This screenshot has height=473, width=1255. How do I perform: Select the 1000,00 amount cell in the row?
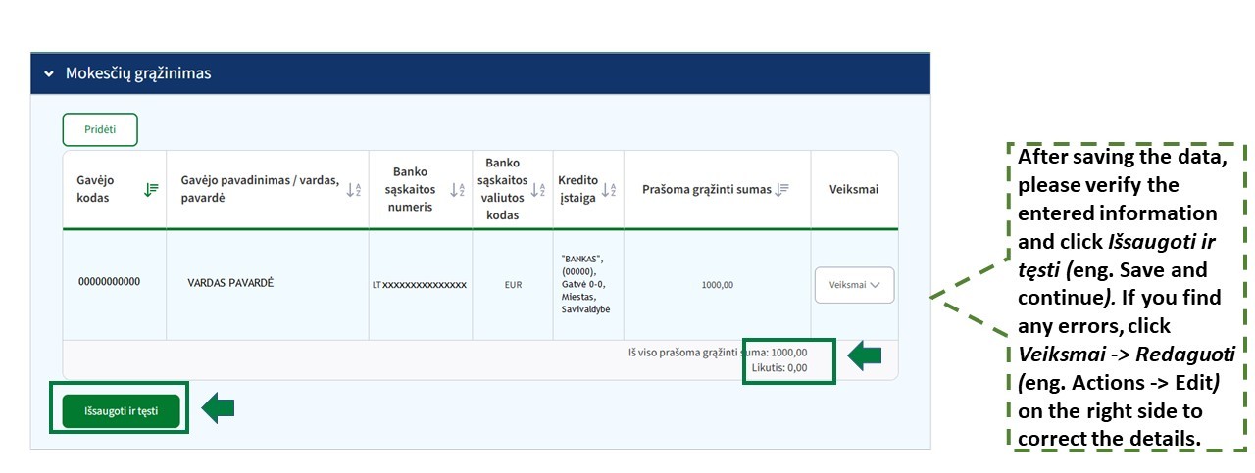(x=717, y=285)
